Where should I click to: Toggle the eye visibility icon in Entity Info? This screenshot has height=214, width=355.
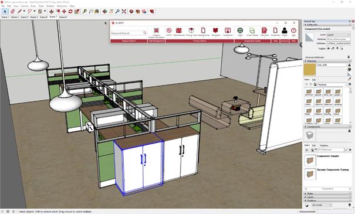(329, 49)
